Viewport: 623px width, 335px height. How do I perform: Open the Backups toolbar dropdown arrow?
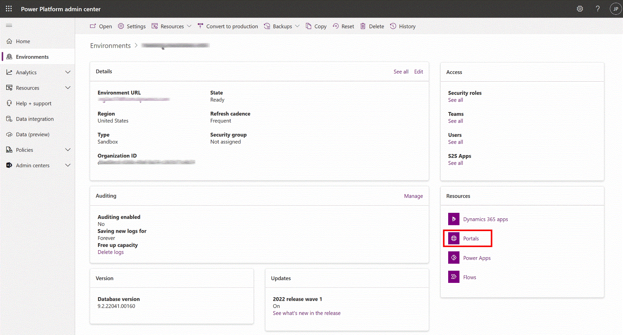click(297, 26)
